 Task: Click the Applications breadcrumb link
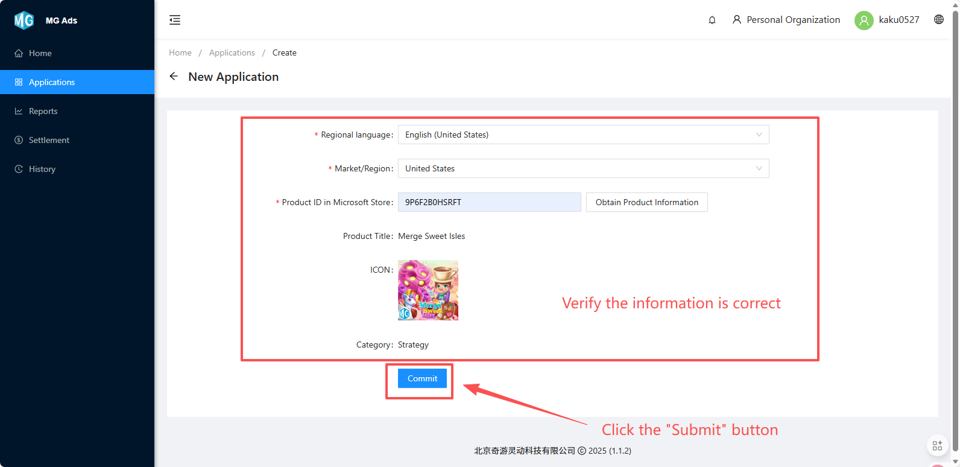232,52
